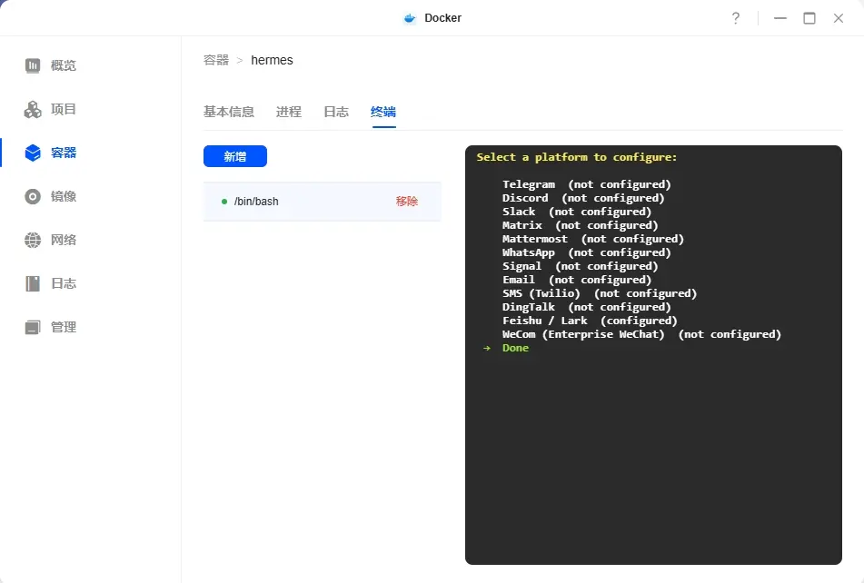Select the /bin/bash terminal session
The height and width of the screenshot is (583, 864).
click(256, 202)
